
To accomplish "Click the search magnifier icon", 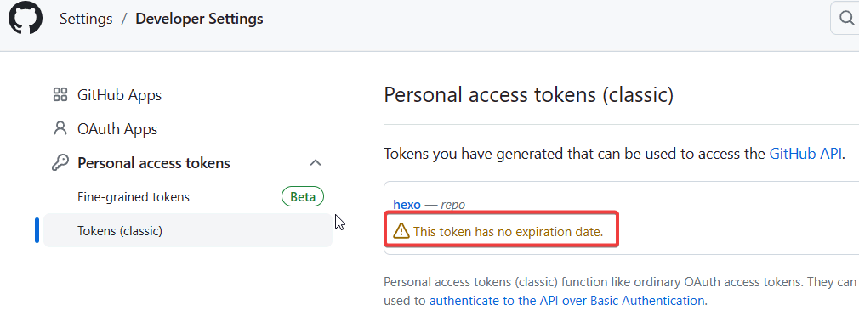I will pyautogui.click(x=847, y=19).
